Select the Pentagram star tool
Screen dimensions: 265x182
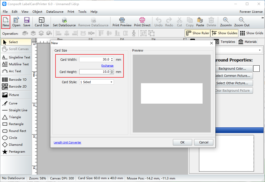[x=16, y=152]
